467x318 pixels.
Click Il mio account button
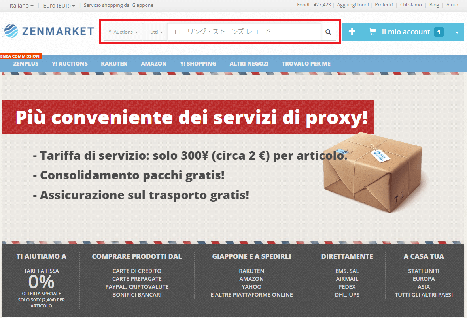tap(406, 32)
